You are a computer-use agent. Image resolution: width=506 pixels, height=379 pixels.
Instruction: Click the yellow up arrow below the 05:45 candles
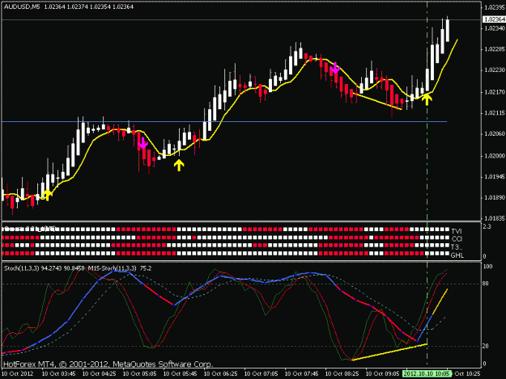(179, 166)
